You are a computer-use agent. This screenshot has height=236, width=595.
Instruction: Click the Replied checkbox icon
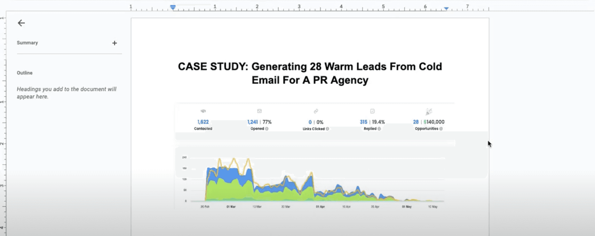tap(372, 111)
